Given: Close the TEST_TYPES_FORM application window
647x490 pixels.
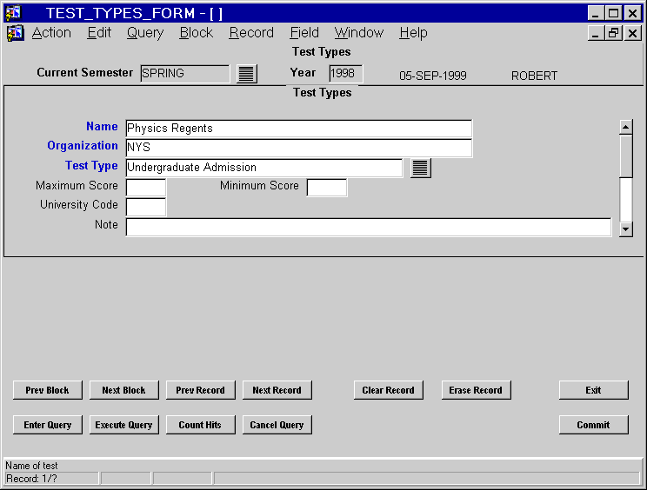Looking at the screenshot, I should click(632, 13).
